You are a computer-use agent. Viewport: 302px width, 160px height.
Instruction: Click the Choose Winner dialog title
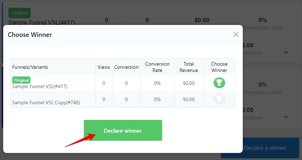coord(30,35)
